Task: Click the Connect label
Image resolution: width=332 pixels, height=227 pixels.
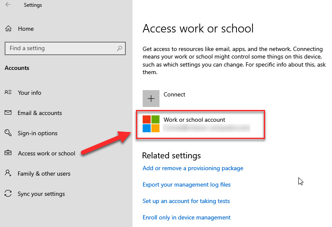Action: point(174,94)
